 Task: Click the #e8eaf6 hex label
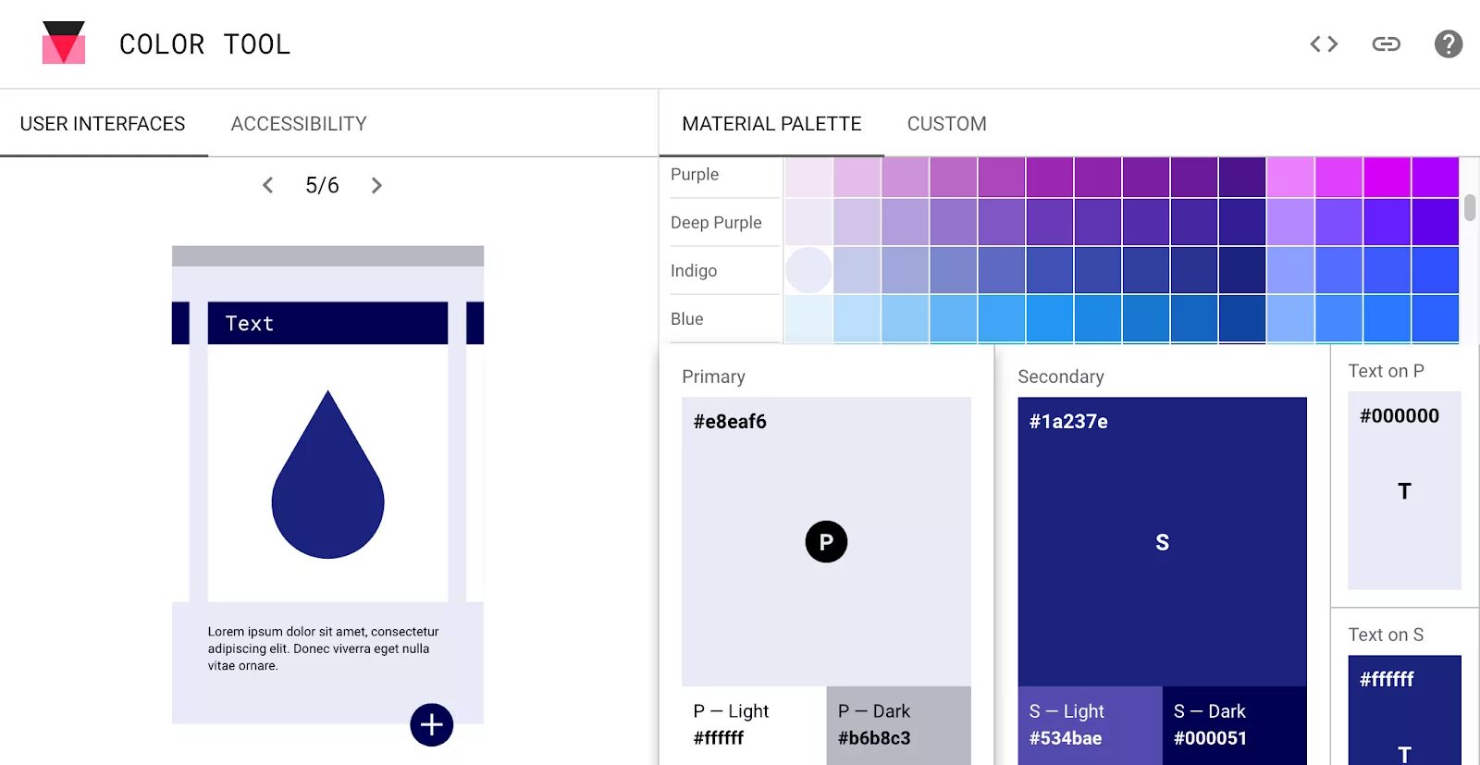(730, 422)
